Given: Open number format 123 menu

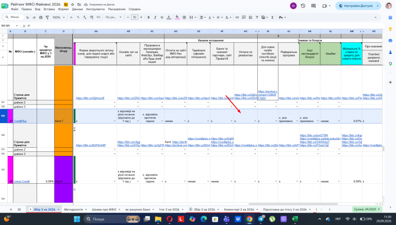Looking at the screenshot, I should coord(98,18).
